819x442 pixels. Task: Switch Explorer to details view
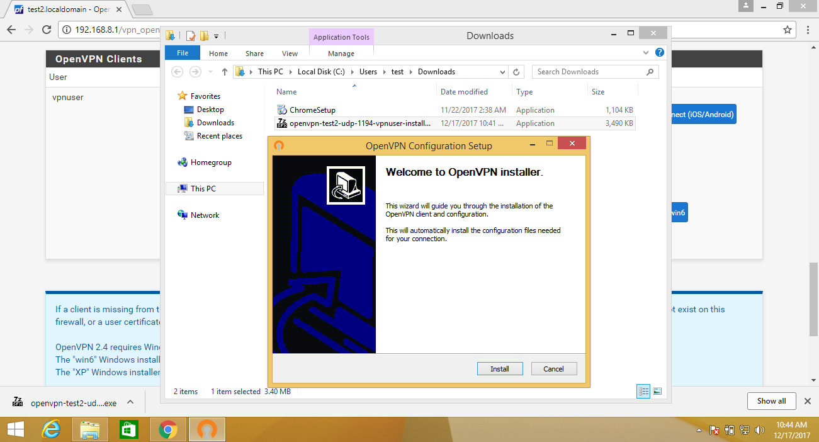tap(643, 391)
